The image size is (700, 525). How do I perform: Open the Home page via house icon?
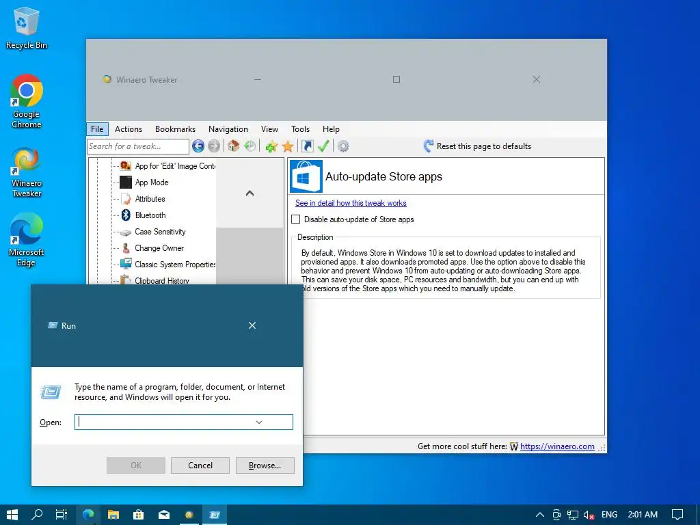[x=233, y=146]
